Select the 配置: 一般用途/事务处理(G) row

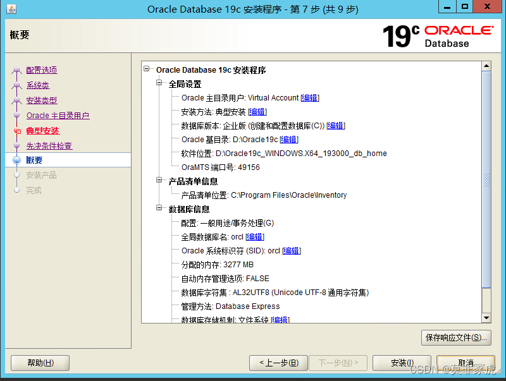pos(228,223)
